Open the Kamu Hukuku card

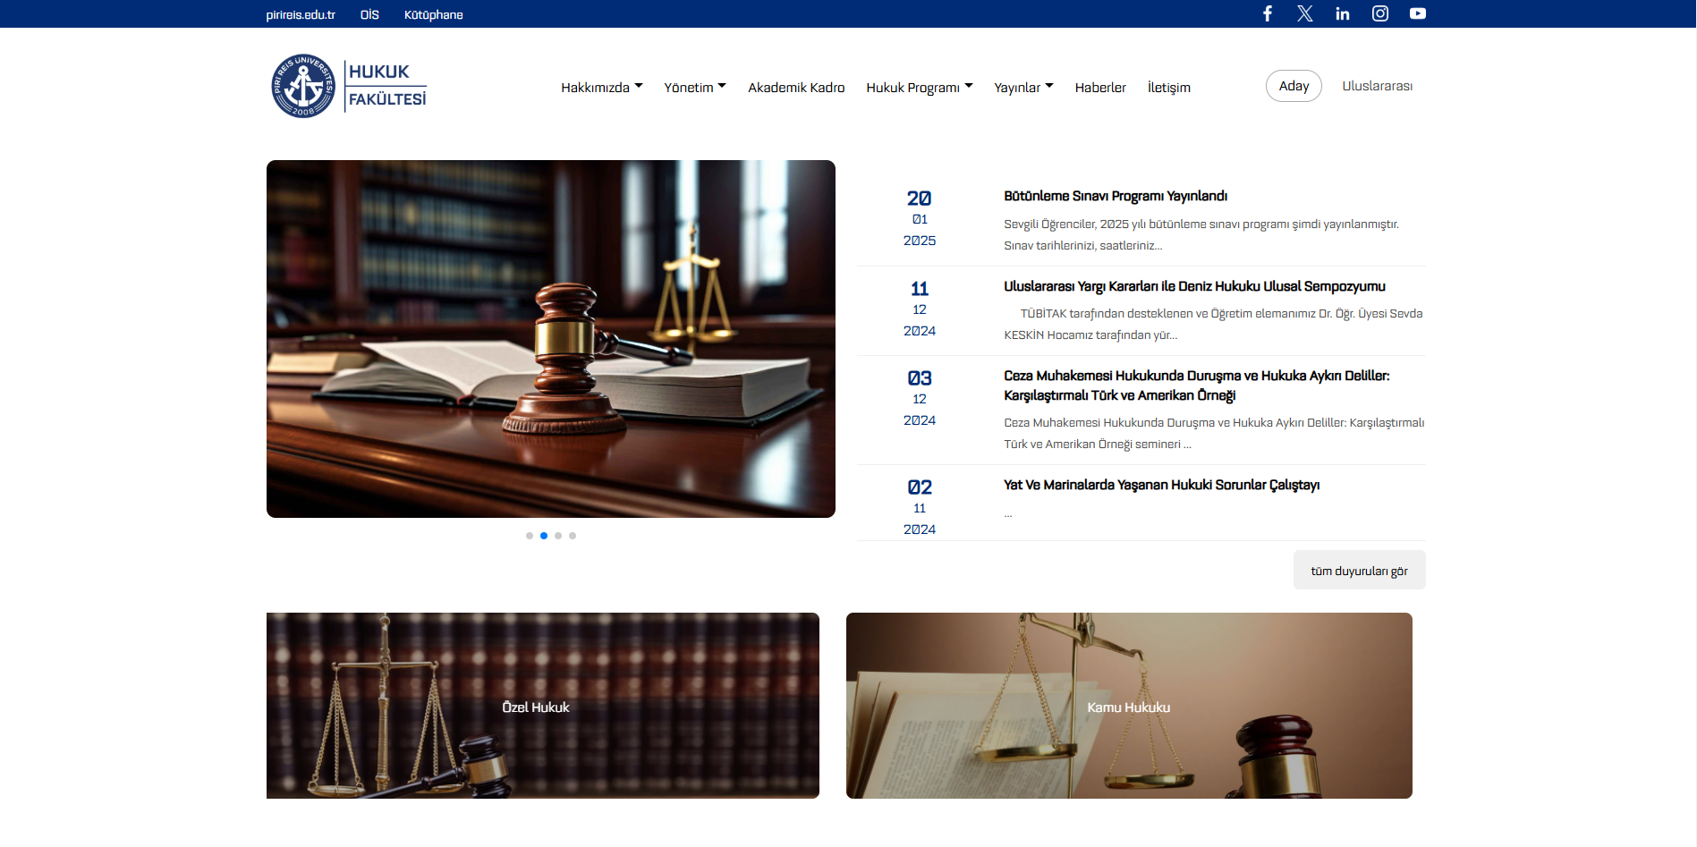(1129, 706)
